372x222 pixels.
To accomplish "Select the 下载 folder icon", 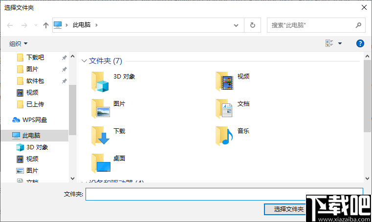I will (100, 136).
